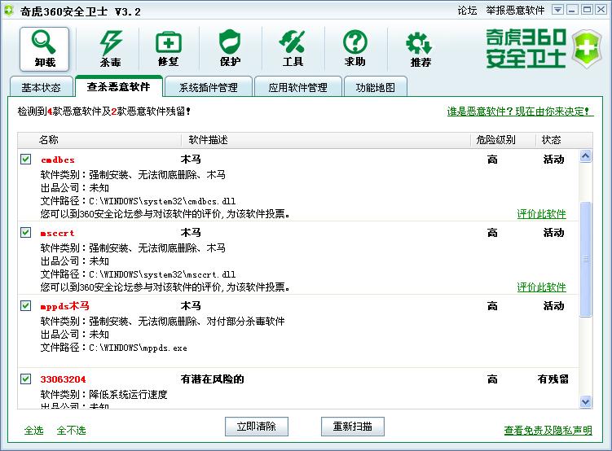Open the title bar dropdown menu arrow
Screen dimensions: 612x451
pos(557,10)
